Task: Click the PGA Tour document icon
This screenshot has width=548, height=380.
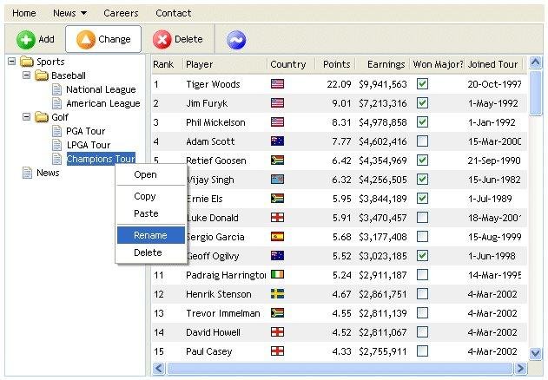Action: click(58, 131)
